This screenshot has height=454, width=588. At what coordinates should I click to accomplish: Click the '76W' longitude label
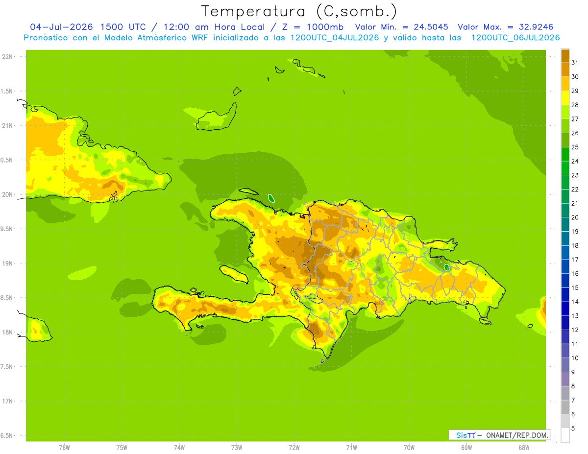(x=64, y=447)
